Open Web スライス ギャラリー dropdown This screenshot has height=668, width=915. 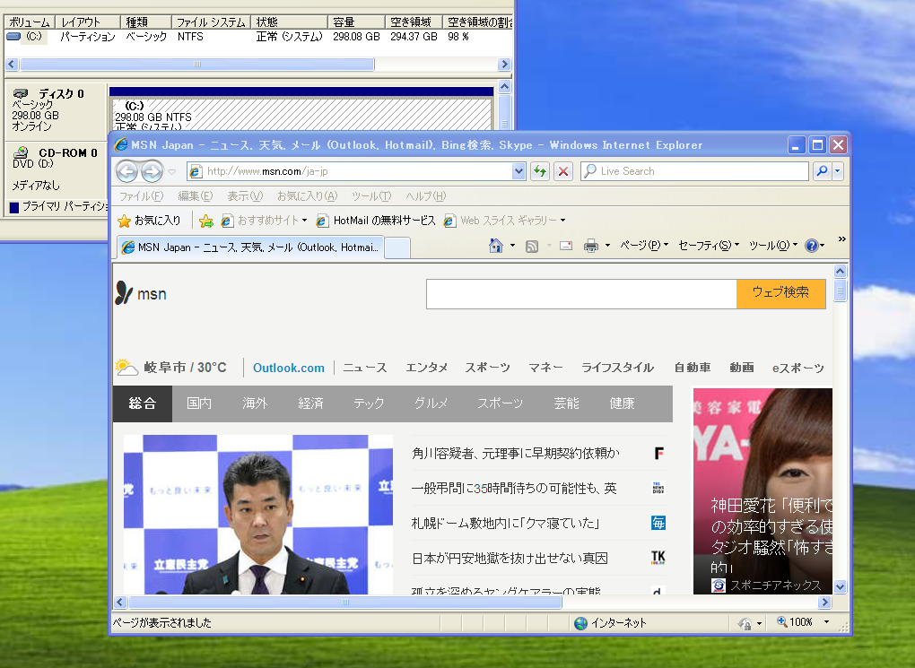coord(504,221)
